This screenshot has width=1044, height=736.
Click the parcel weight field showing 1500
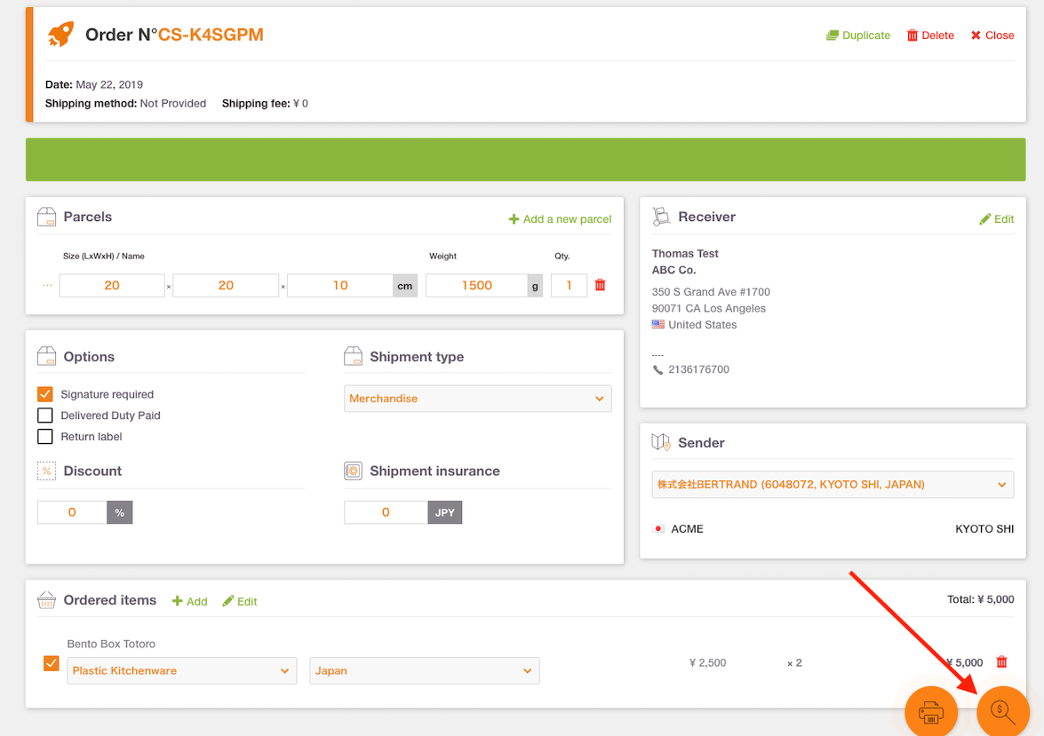pyautogui.click(x=477, y=286)
